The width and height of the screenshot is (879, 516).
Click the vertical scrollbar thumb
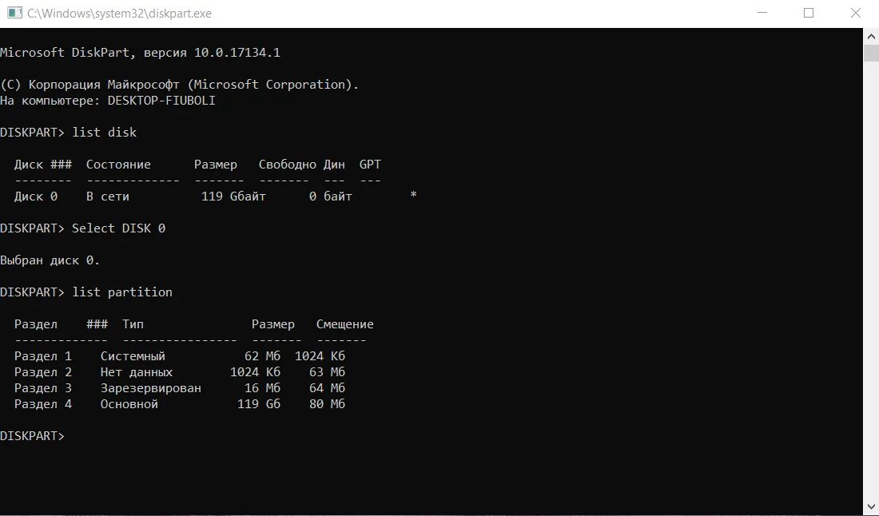coord(870,54)
